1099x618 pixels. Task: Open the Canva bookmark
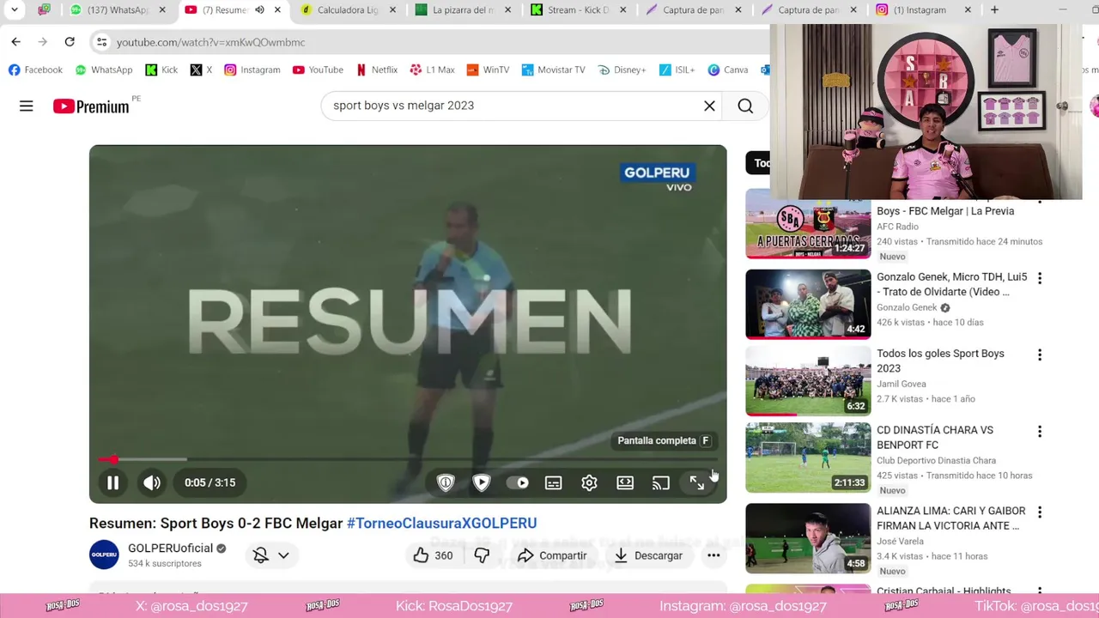pos(728,70)
